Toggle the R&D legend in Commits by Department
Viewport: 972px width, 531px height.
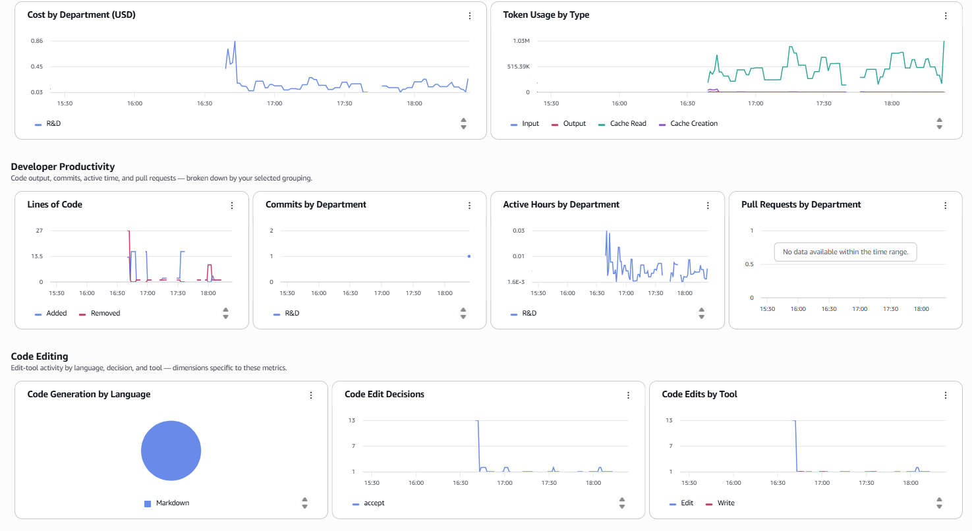(286, 313)
